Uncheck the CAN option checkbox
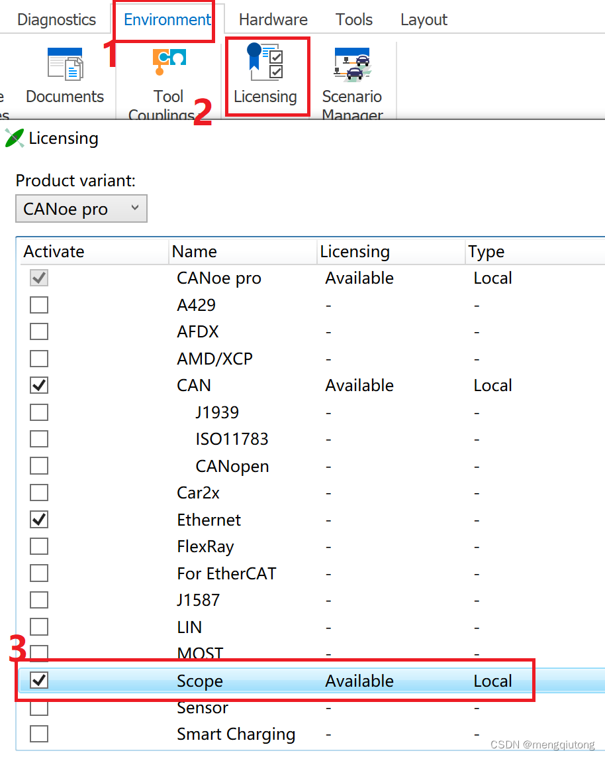 tap(39, 385)
